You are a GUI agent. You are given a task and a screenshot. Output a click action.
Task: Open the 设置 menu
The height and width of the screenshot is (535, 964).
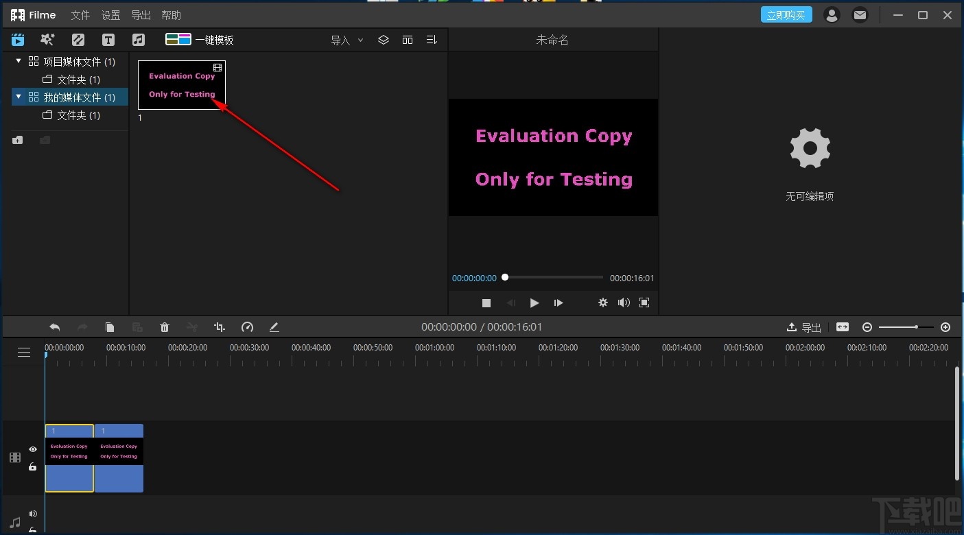point(110,15)
